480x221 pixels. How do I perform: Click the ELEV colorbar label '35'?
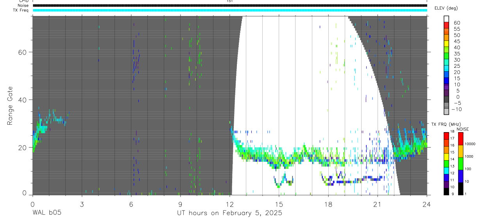pyautogui.click(x=457, y=53)
